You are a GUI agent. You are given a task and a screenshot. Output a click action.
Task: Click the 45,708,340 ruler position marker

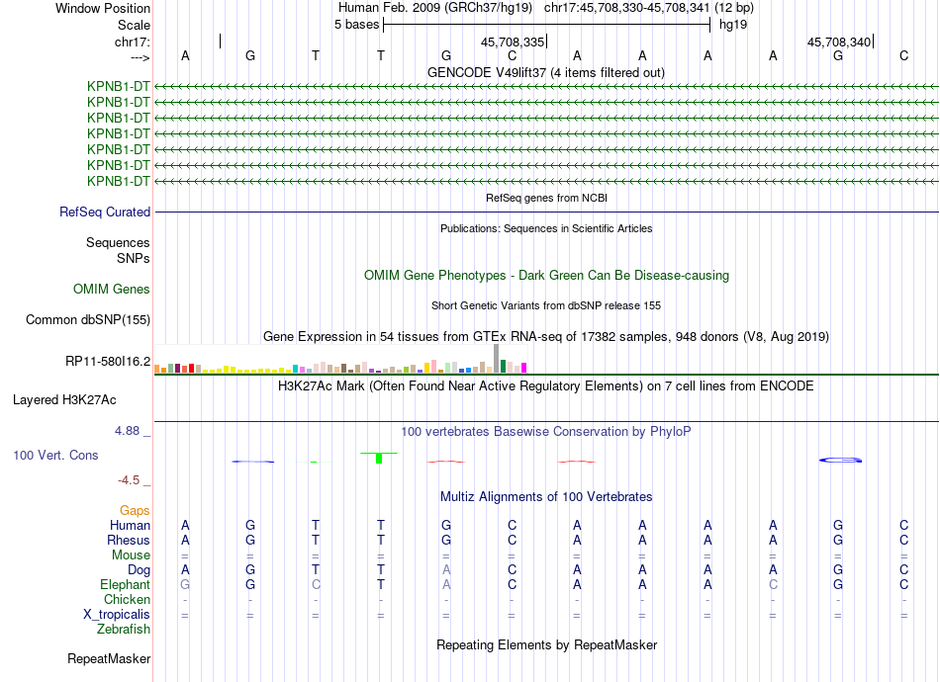(x=839, y=42)
